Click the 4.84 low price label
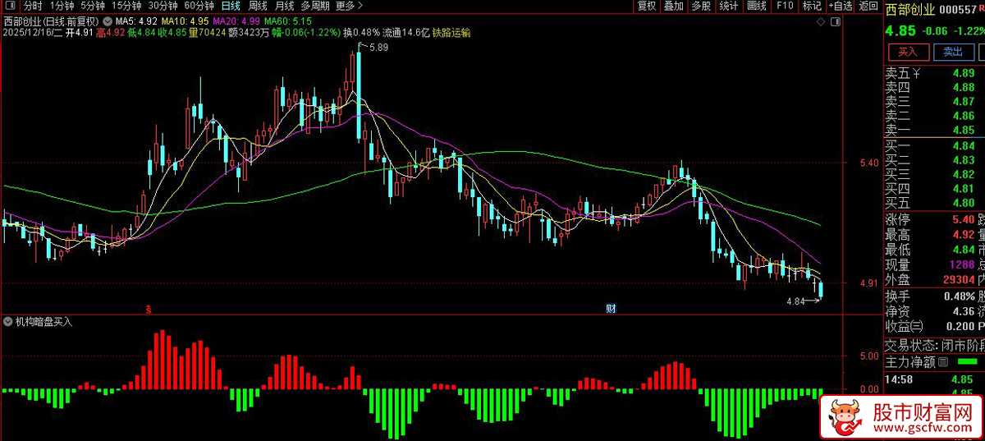The height and width of the screenshot is (441, 985). tap(795, 302)
